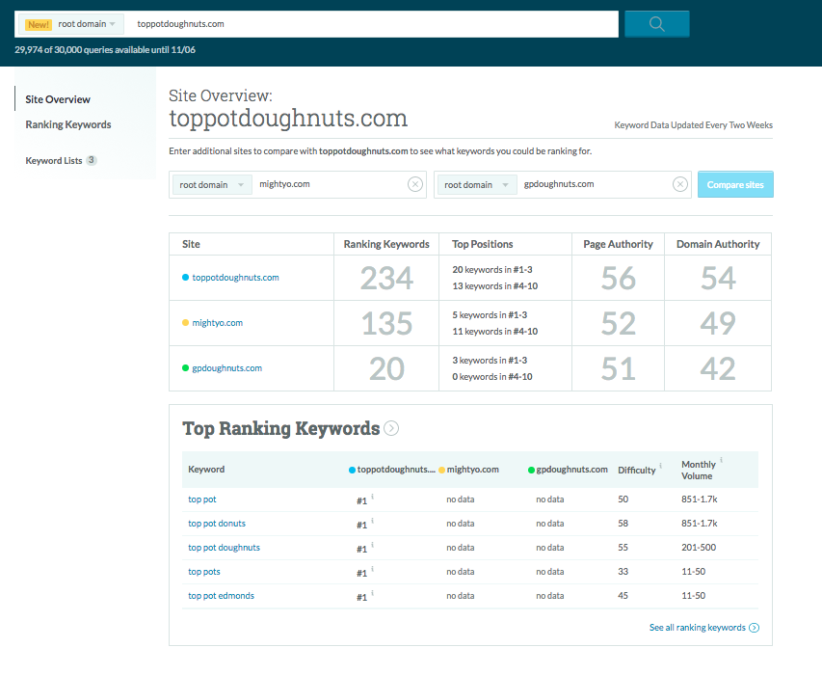Click the magnifying glass search button
Screen dimensions: 822x675
click(x=656, y=24)
